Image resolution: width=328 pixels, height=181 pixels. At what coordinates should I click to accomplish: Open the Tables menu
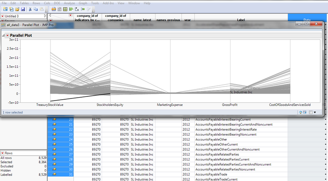24,3
